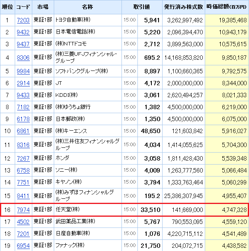This screenshot has height=251, width=249.
Task: Select the name ソニー(株)
Action: (66, 170)
